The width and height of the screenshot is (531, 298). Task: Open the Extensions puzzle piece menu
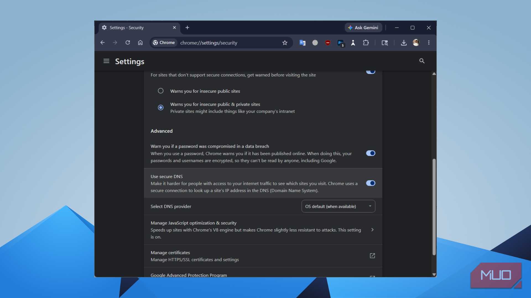click(366, 43)
